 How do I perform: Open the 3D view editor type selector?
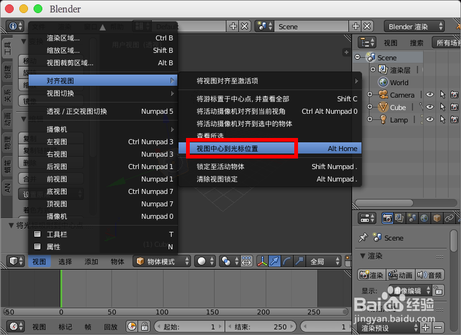click(16, 261)
